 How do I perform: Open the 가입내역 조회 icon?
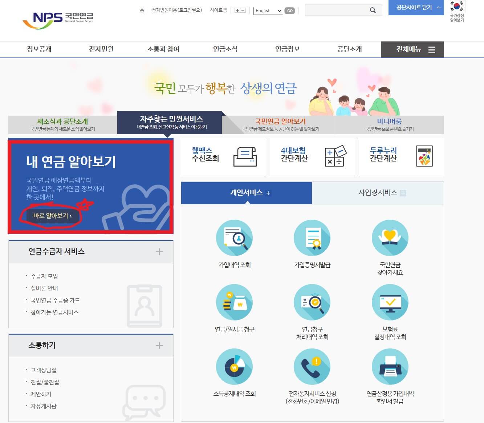tap(234, 238)
